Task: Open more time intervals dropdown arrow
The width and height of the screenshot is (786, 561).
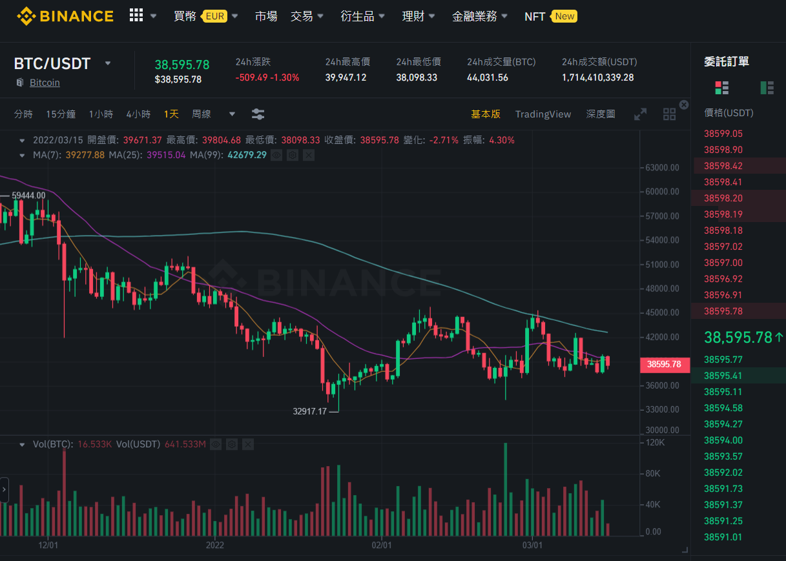Action: point(232,114)
